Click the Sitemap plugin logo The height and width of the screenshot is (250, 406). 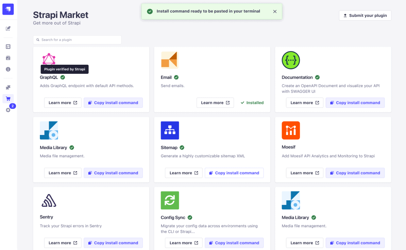[x=170, y=130]
